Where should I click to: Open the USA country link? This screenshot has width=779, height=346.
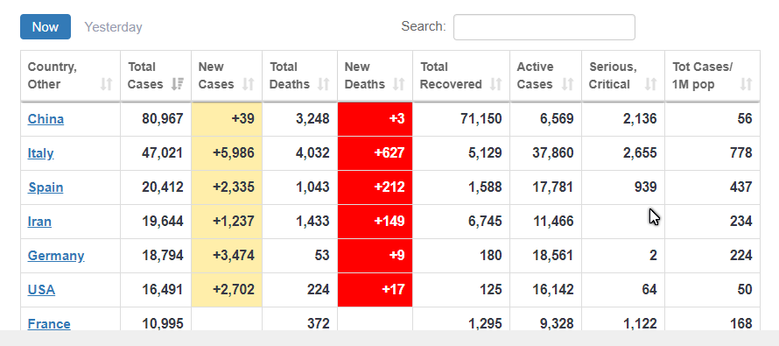click(41, 289)
